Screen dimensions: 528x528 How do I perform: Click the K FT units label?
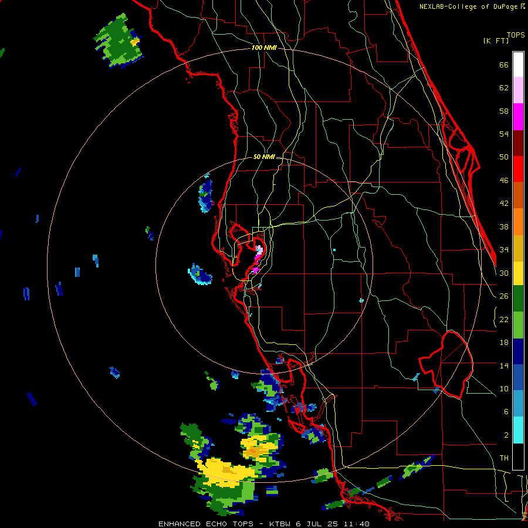(496, 41)
